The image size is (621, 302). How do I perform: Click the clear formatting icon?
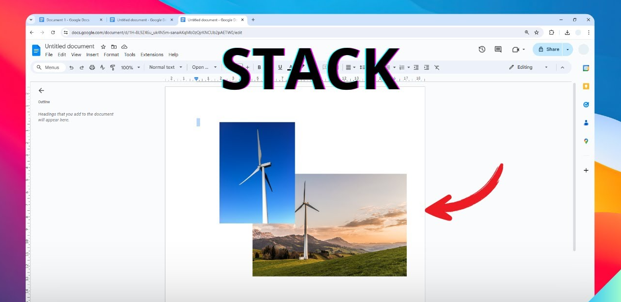[x=437, y=67]
